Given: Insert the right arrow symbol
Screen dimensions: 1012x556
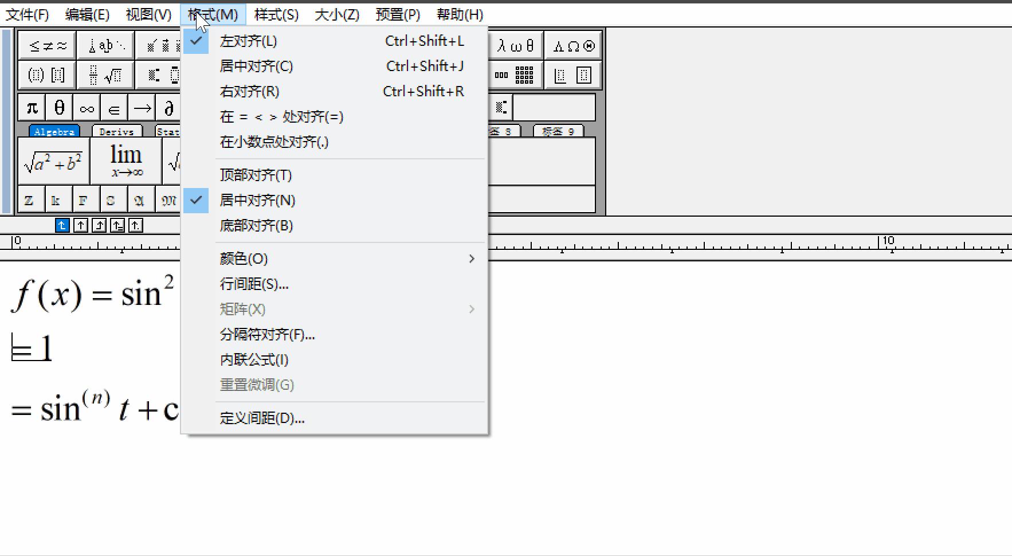Looking at the screenshot, I should (x=142, y=108).
